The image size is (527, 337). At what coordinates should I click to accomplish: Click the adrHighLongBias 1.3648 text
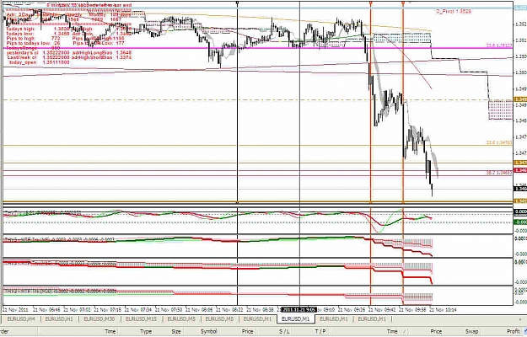click(102, 53)
